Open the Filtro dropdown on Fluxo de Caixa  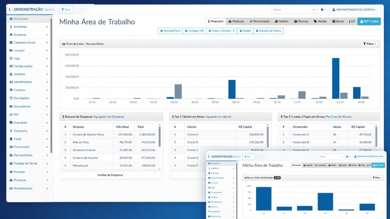[369, 44]
